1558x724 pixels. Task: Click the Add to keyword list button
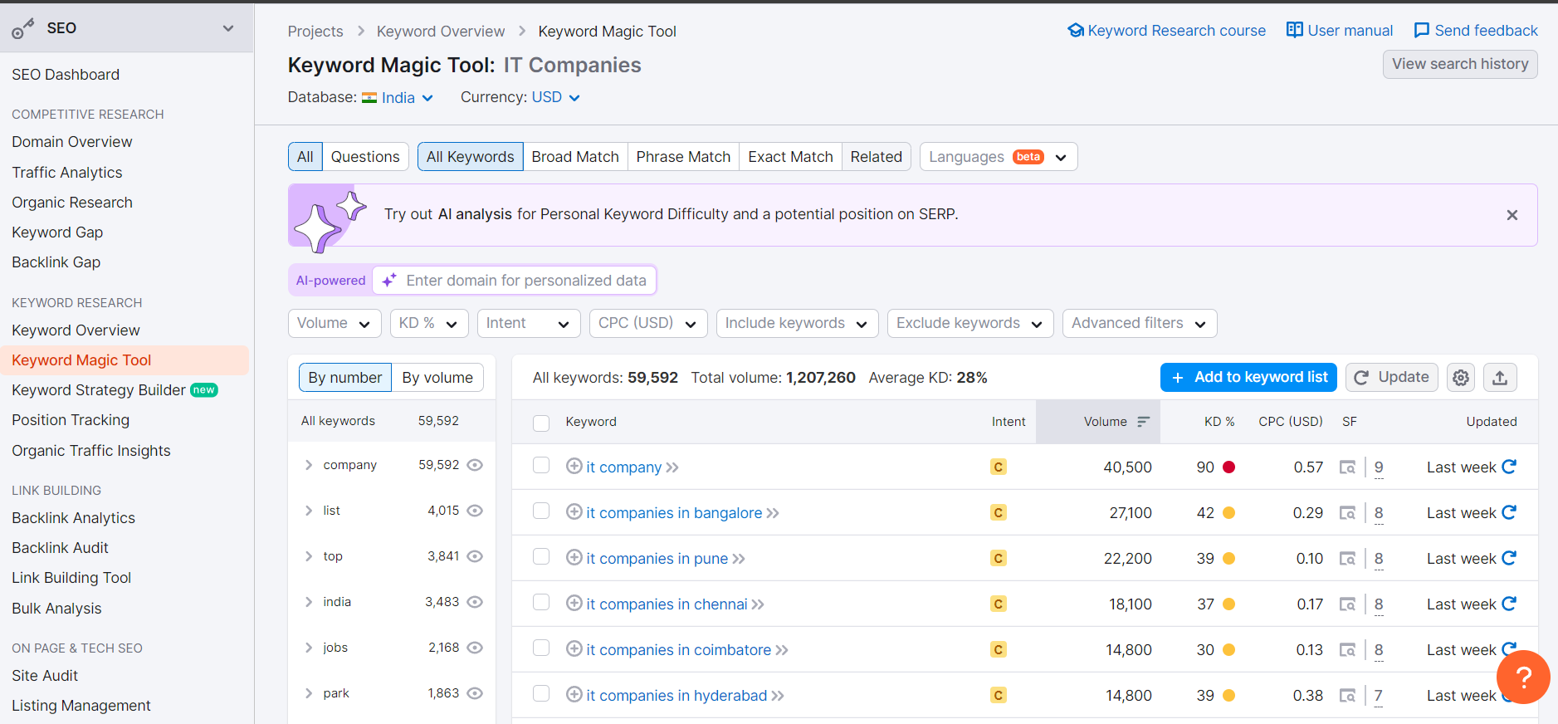1248,377
